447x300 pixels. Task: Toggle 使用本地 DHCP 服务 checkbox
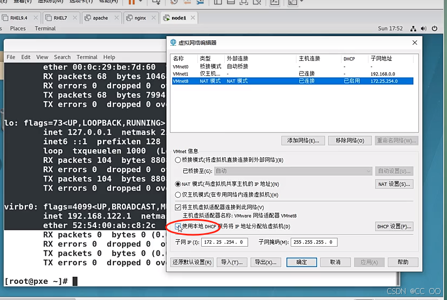(x=178, y=227)
